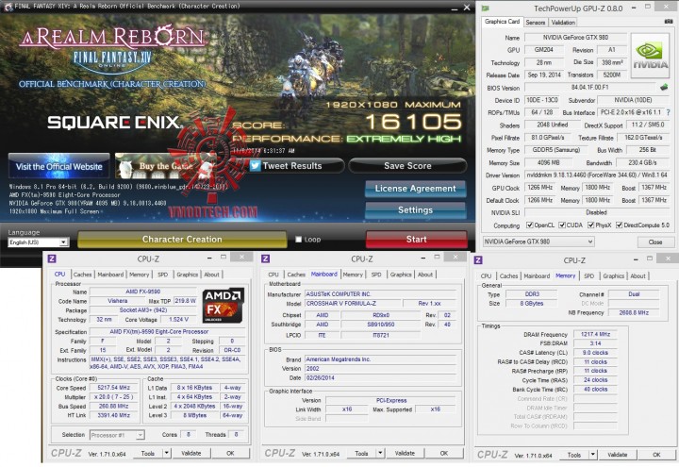Viewport: 679px width, 467px height.
Task: Click the Model field CROSSHAIR V FORMULA-Z
Action: pos(353,303)
